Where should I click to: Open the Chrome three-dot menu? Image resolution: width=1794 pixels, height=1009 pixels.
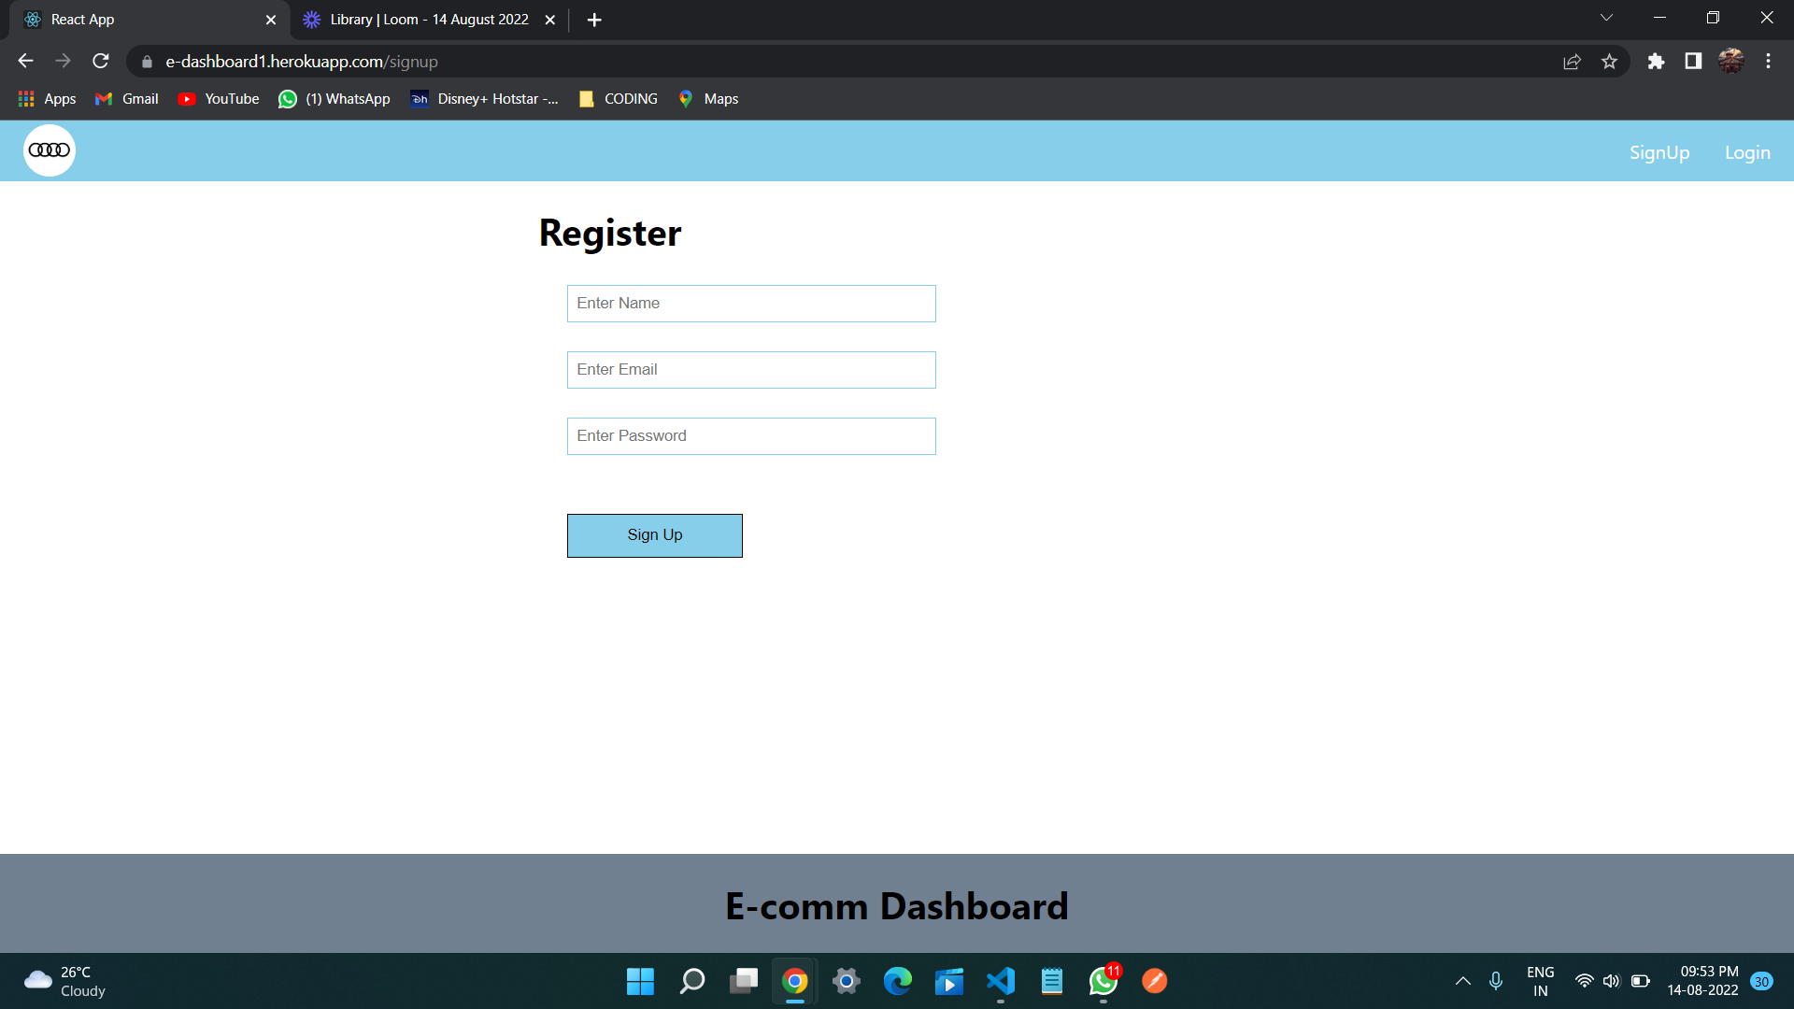1768,61
